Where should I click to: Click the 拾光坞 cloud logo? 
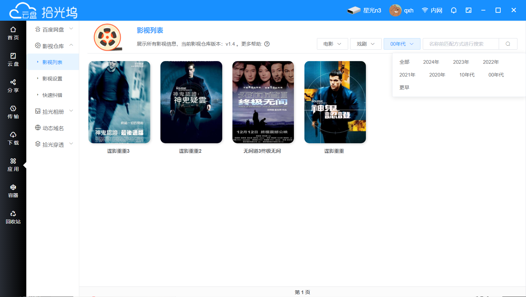point(43,11)
